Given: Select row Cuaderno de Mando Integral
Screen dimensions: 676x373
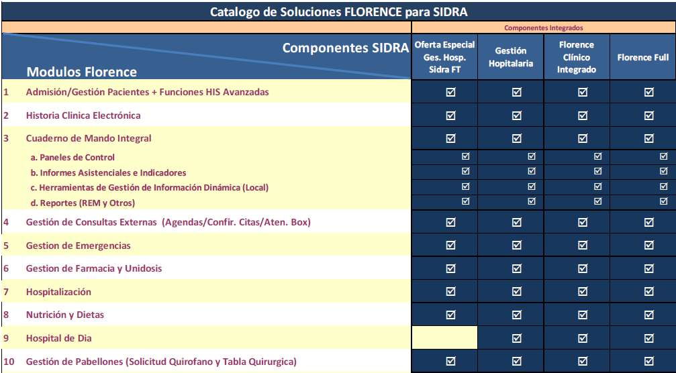Looking at the screenshot, I should 206,138.
